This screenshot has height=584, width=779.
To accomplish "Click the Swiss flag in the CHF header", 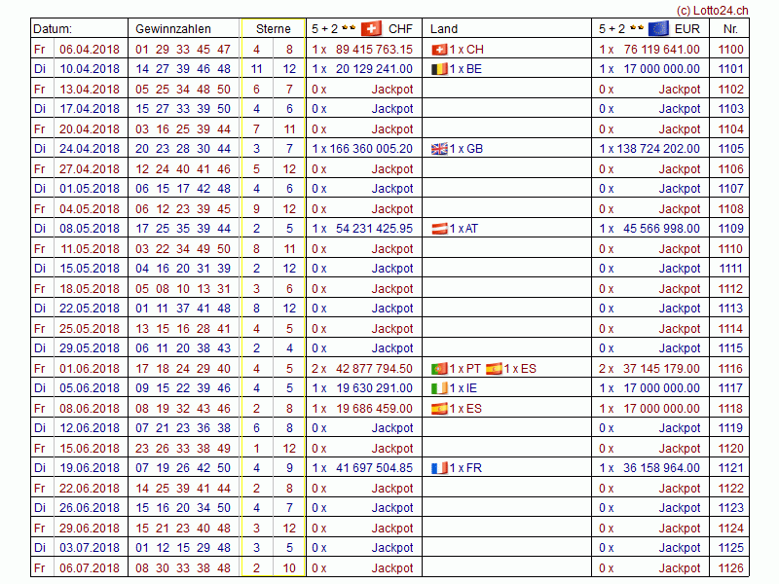I will pyautogui.click(x=371, y=28).
